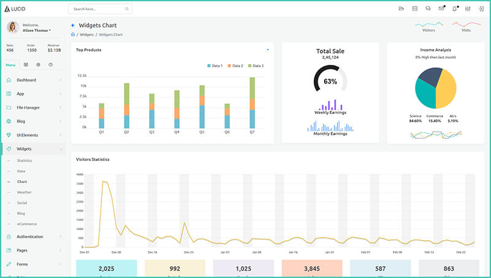Show notifications via the bell icon
This screenshot has height=278, width=491.
point(455,9)
